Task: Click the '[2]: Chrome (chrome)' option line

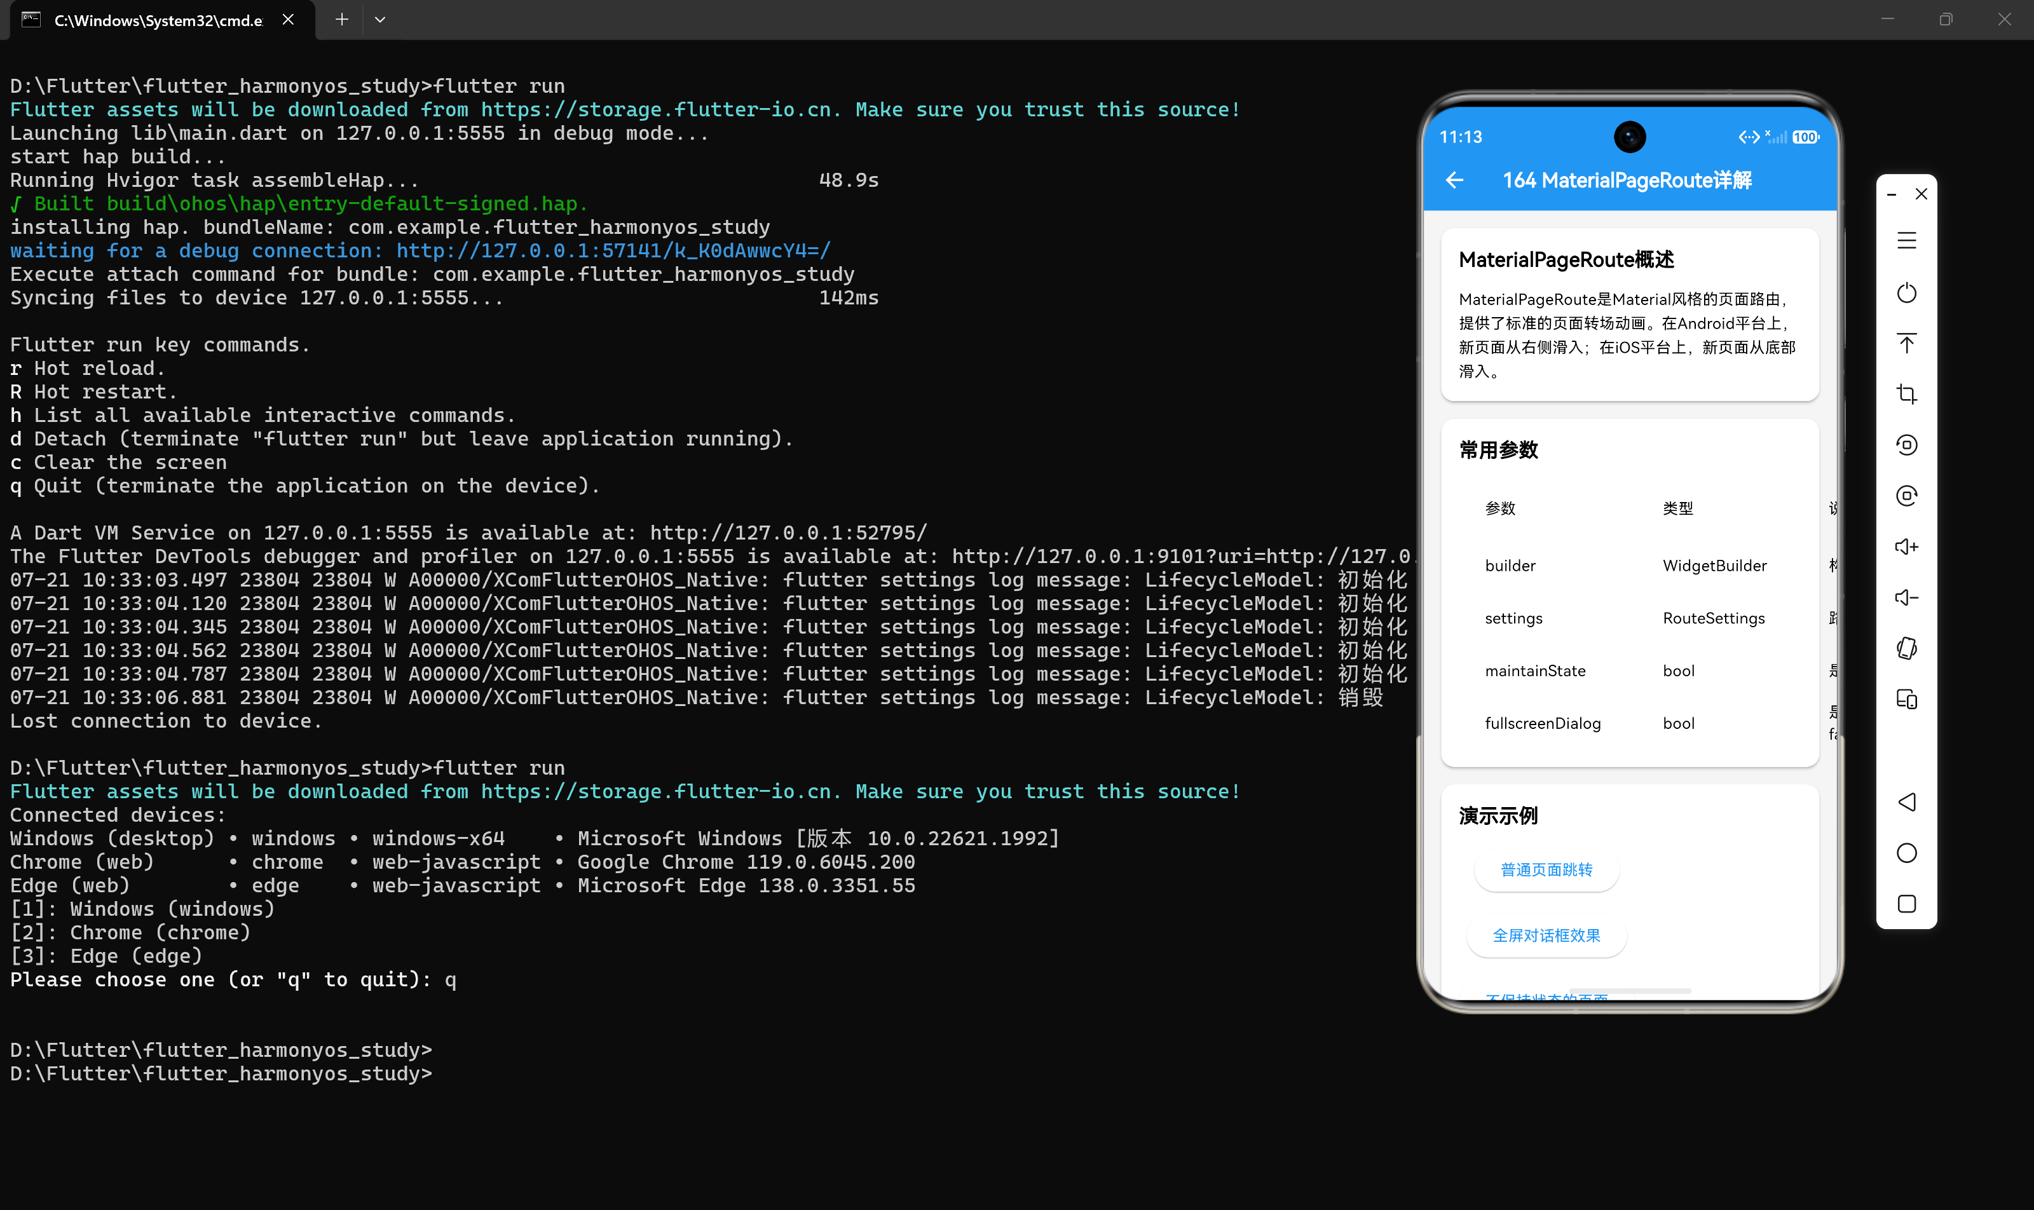Action: (x=130, y=933)
